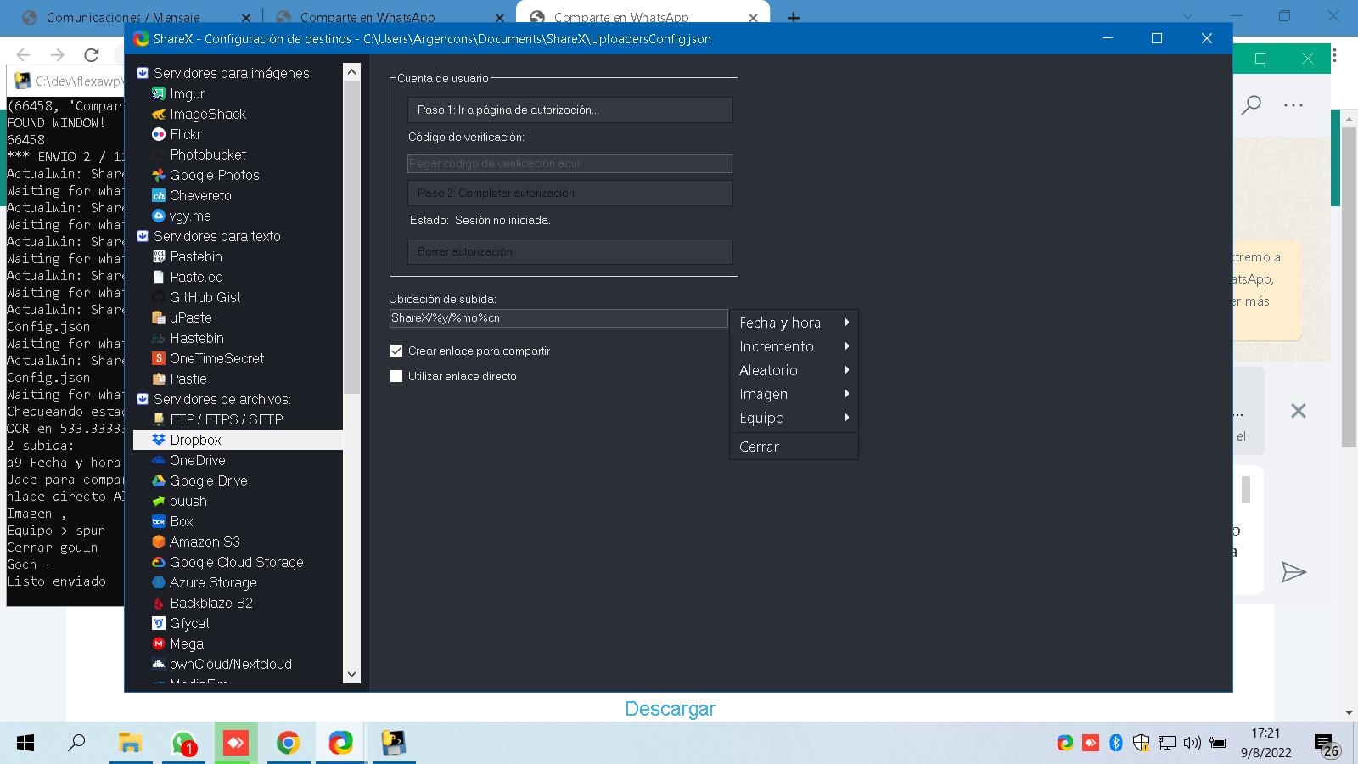Uncheck Crear enlace para compartir checkbox
The image size is (1358, 764).
(396, 351)
